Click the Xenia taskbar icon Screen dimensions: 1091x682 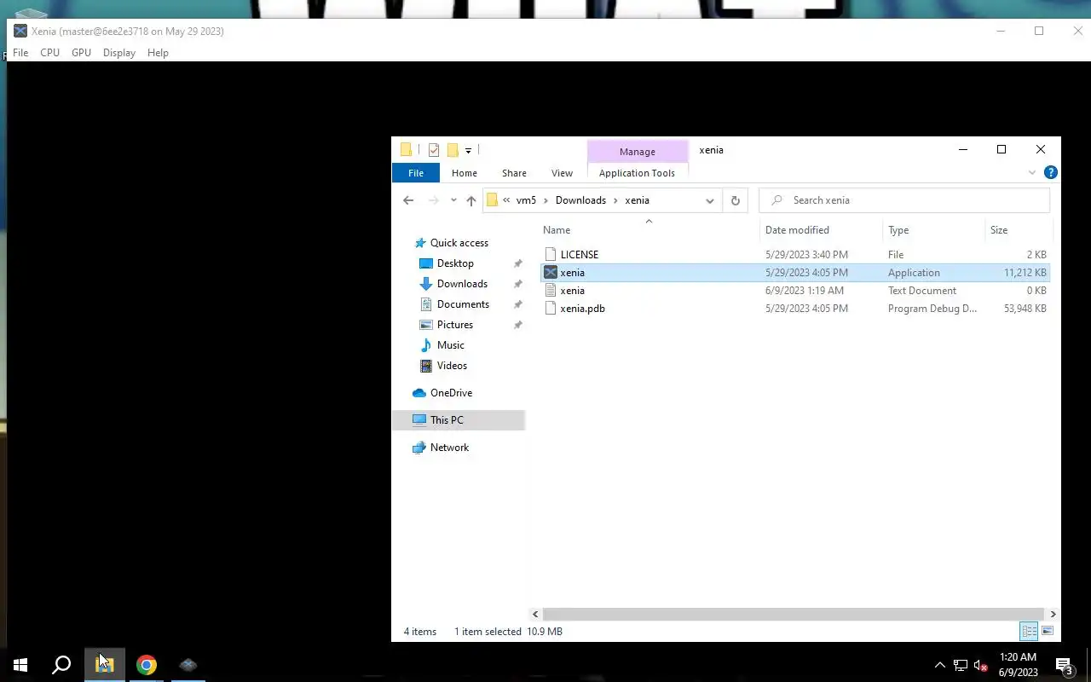tap(188, 665)
